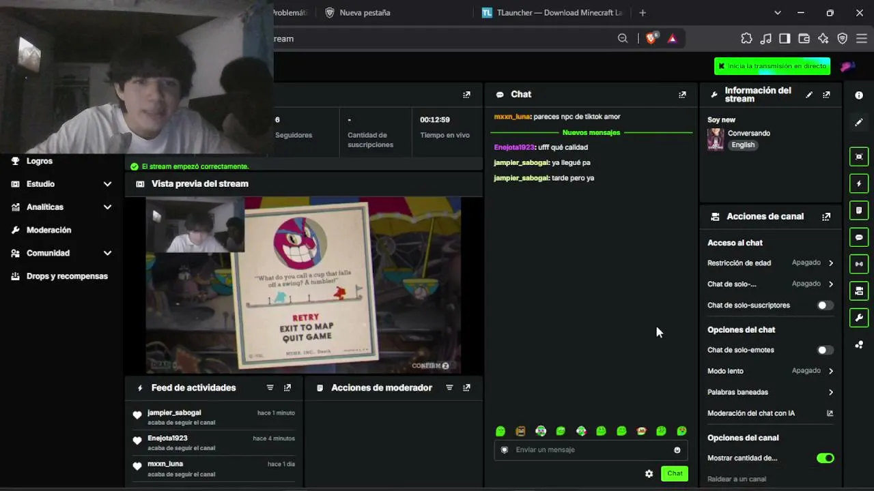Expand the Comunidad sidebar section
Screen dimensions: 874x491
tap(107, 253)
